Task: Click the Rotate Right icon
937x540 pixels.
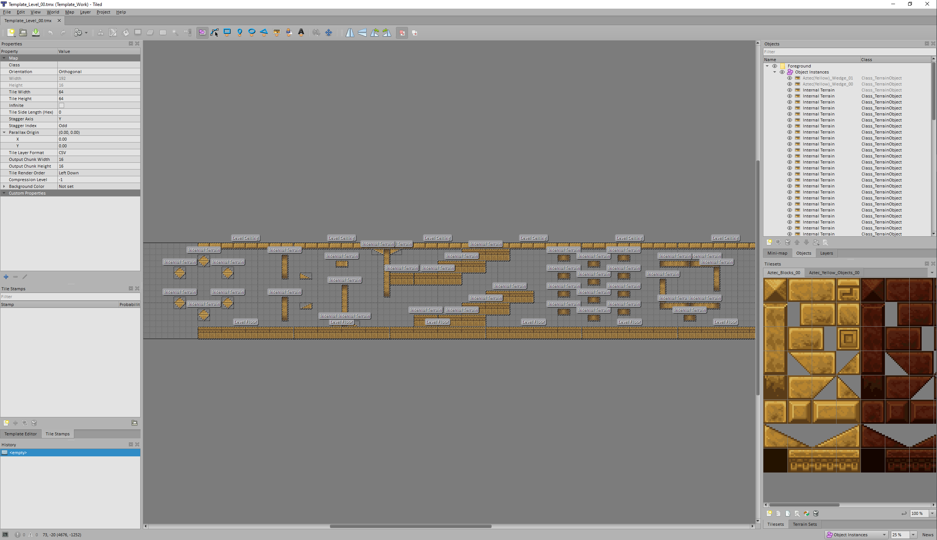Action: point(387,33)
